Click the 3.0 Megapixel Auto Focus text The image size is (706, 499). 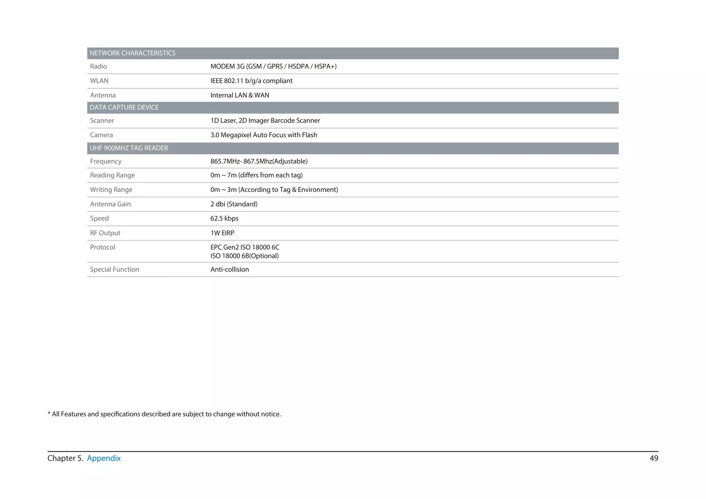263,135
